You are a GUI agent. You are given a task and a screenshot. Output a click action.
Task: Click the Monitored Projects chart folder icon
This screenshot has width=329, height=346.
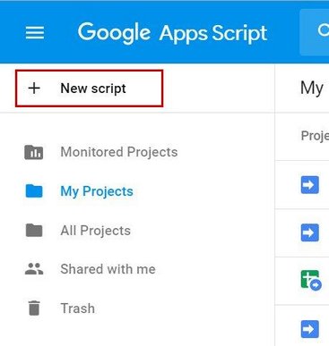point(34,152)
